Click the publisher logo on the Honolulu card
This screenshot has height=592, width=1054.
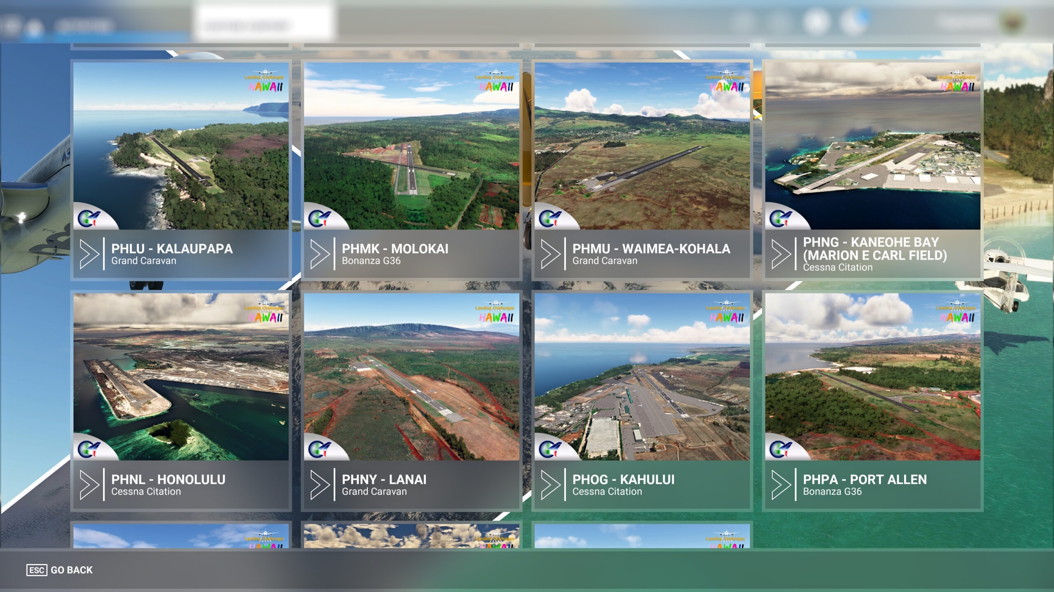pos(89,449)
